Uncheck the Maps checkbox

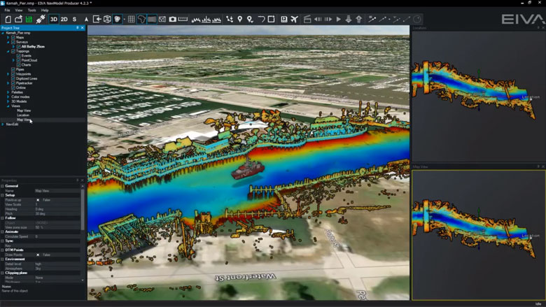(x=13, y=37)
